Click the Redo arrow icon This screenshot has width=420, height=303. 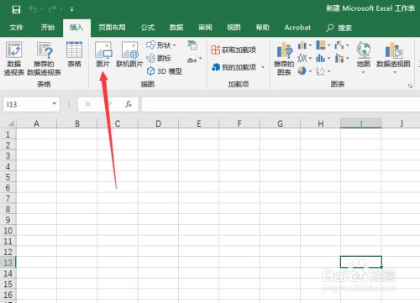[52, 9]
